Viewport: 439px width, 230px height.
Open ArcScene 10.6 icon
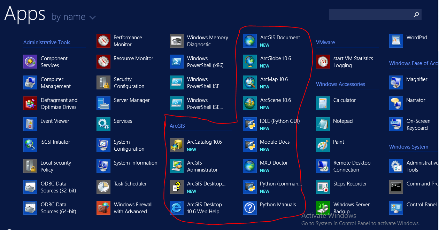point(250,104)
